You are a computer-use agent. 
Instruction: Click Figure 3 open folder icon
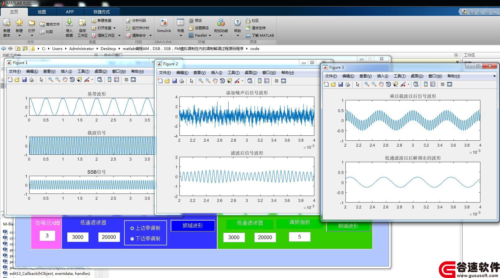[x=333, y=84]
